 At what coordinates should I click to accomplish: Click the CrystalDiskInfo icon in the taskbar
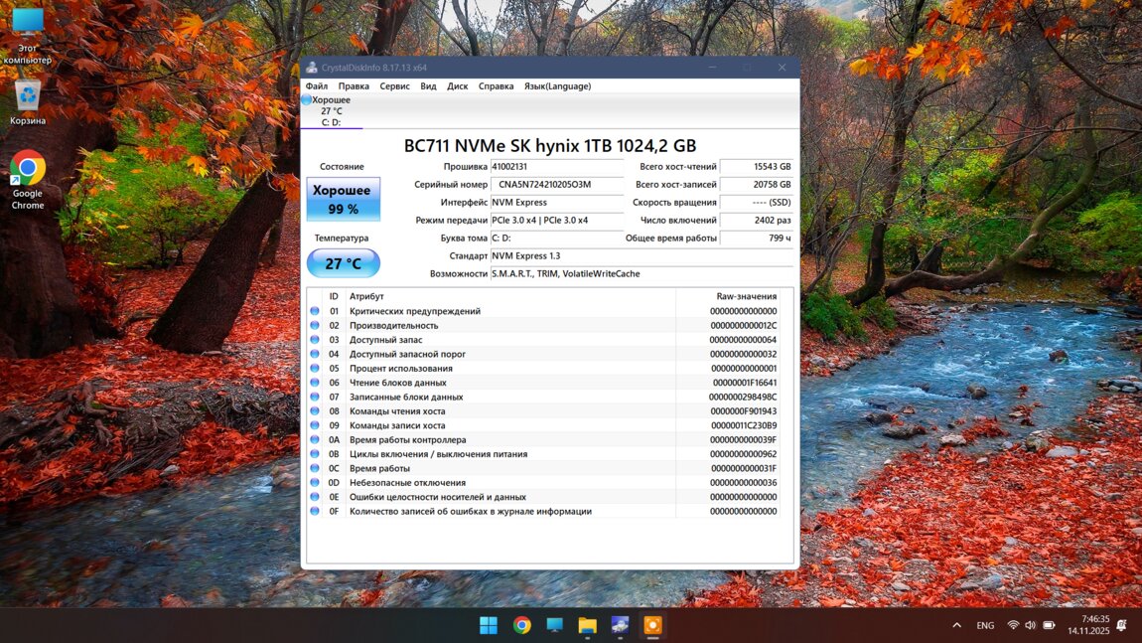coord(620,625)
